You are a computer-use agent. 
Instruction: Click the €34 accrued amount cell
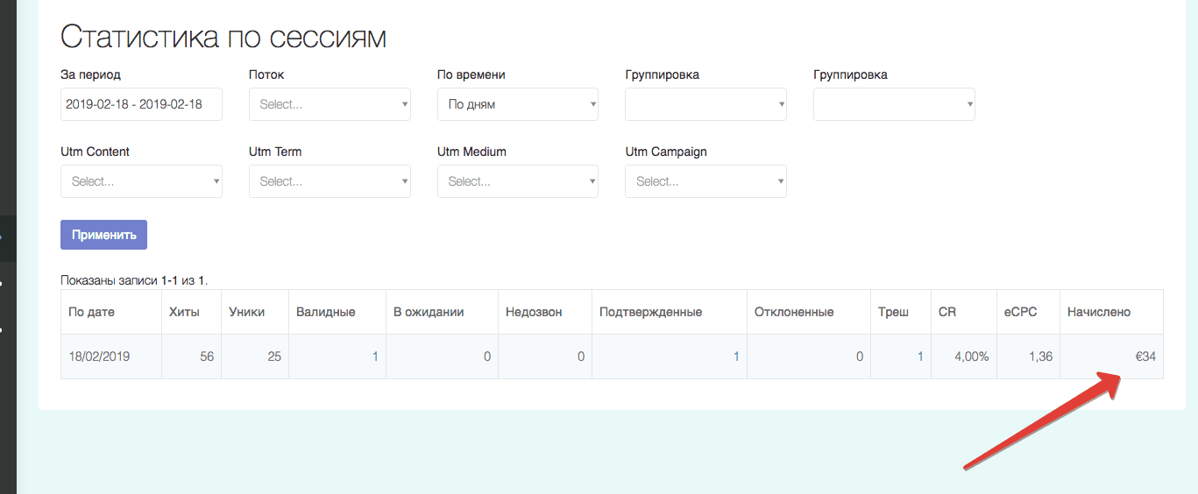coord(1144,356)
